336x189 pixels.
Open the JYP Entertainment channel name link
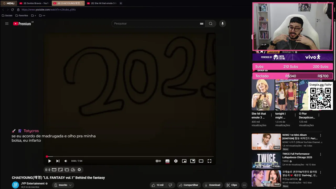[x=33, y=183]
